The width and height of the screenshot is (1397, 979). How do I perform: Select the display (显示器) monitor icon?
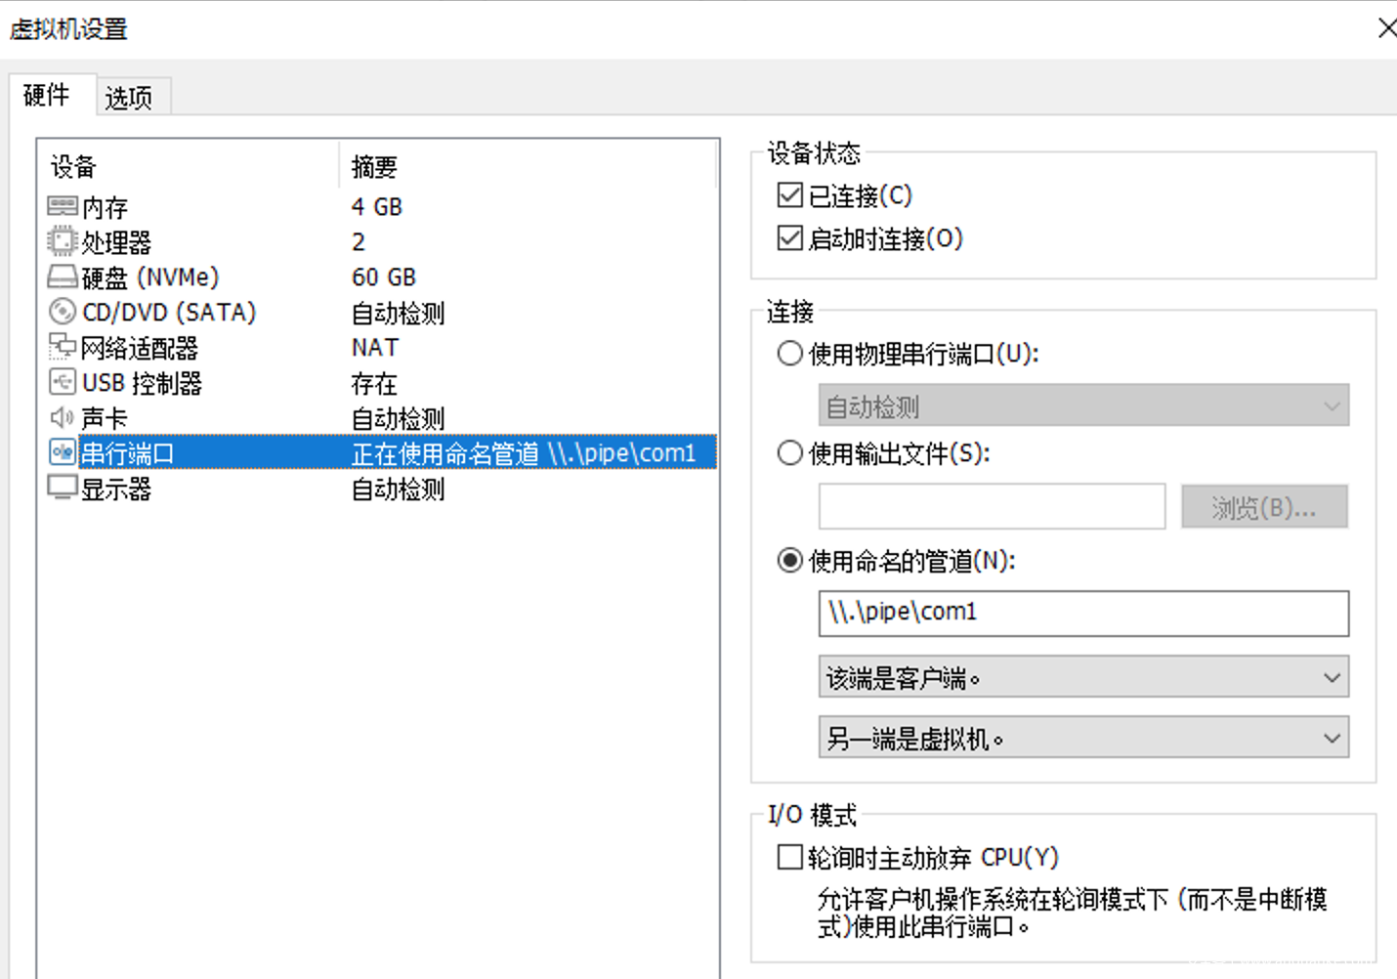62,488
